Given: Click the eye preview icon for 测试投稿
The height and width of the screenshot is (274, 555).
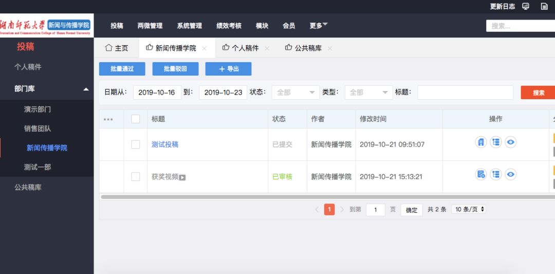Looking at the screenshot, I should (x=510, y=142).
